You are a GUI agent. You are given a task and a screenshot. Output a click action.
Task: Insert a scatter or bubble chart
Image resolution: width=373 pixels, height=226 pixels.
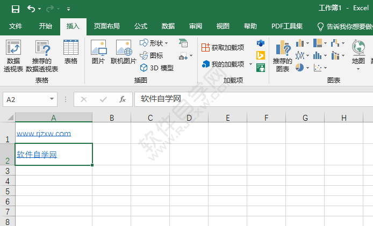(x=320, y=68)
